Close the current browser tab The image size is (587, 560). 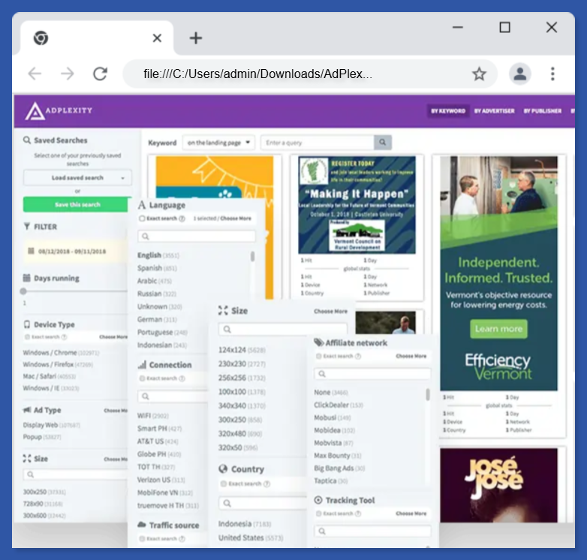click(157, 38)
